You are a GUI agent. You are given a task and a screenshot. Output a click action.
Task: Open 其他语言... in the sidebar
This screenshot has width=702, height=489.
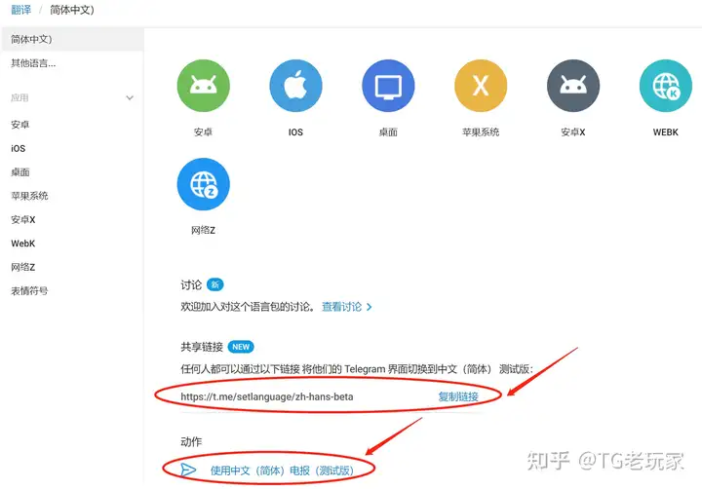[33, 63]
